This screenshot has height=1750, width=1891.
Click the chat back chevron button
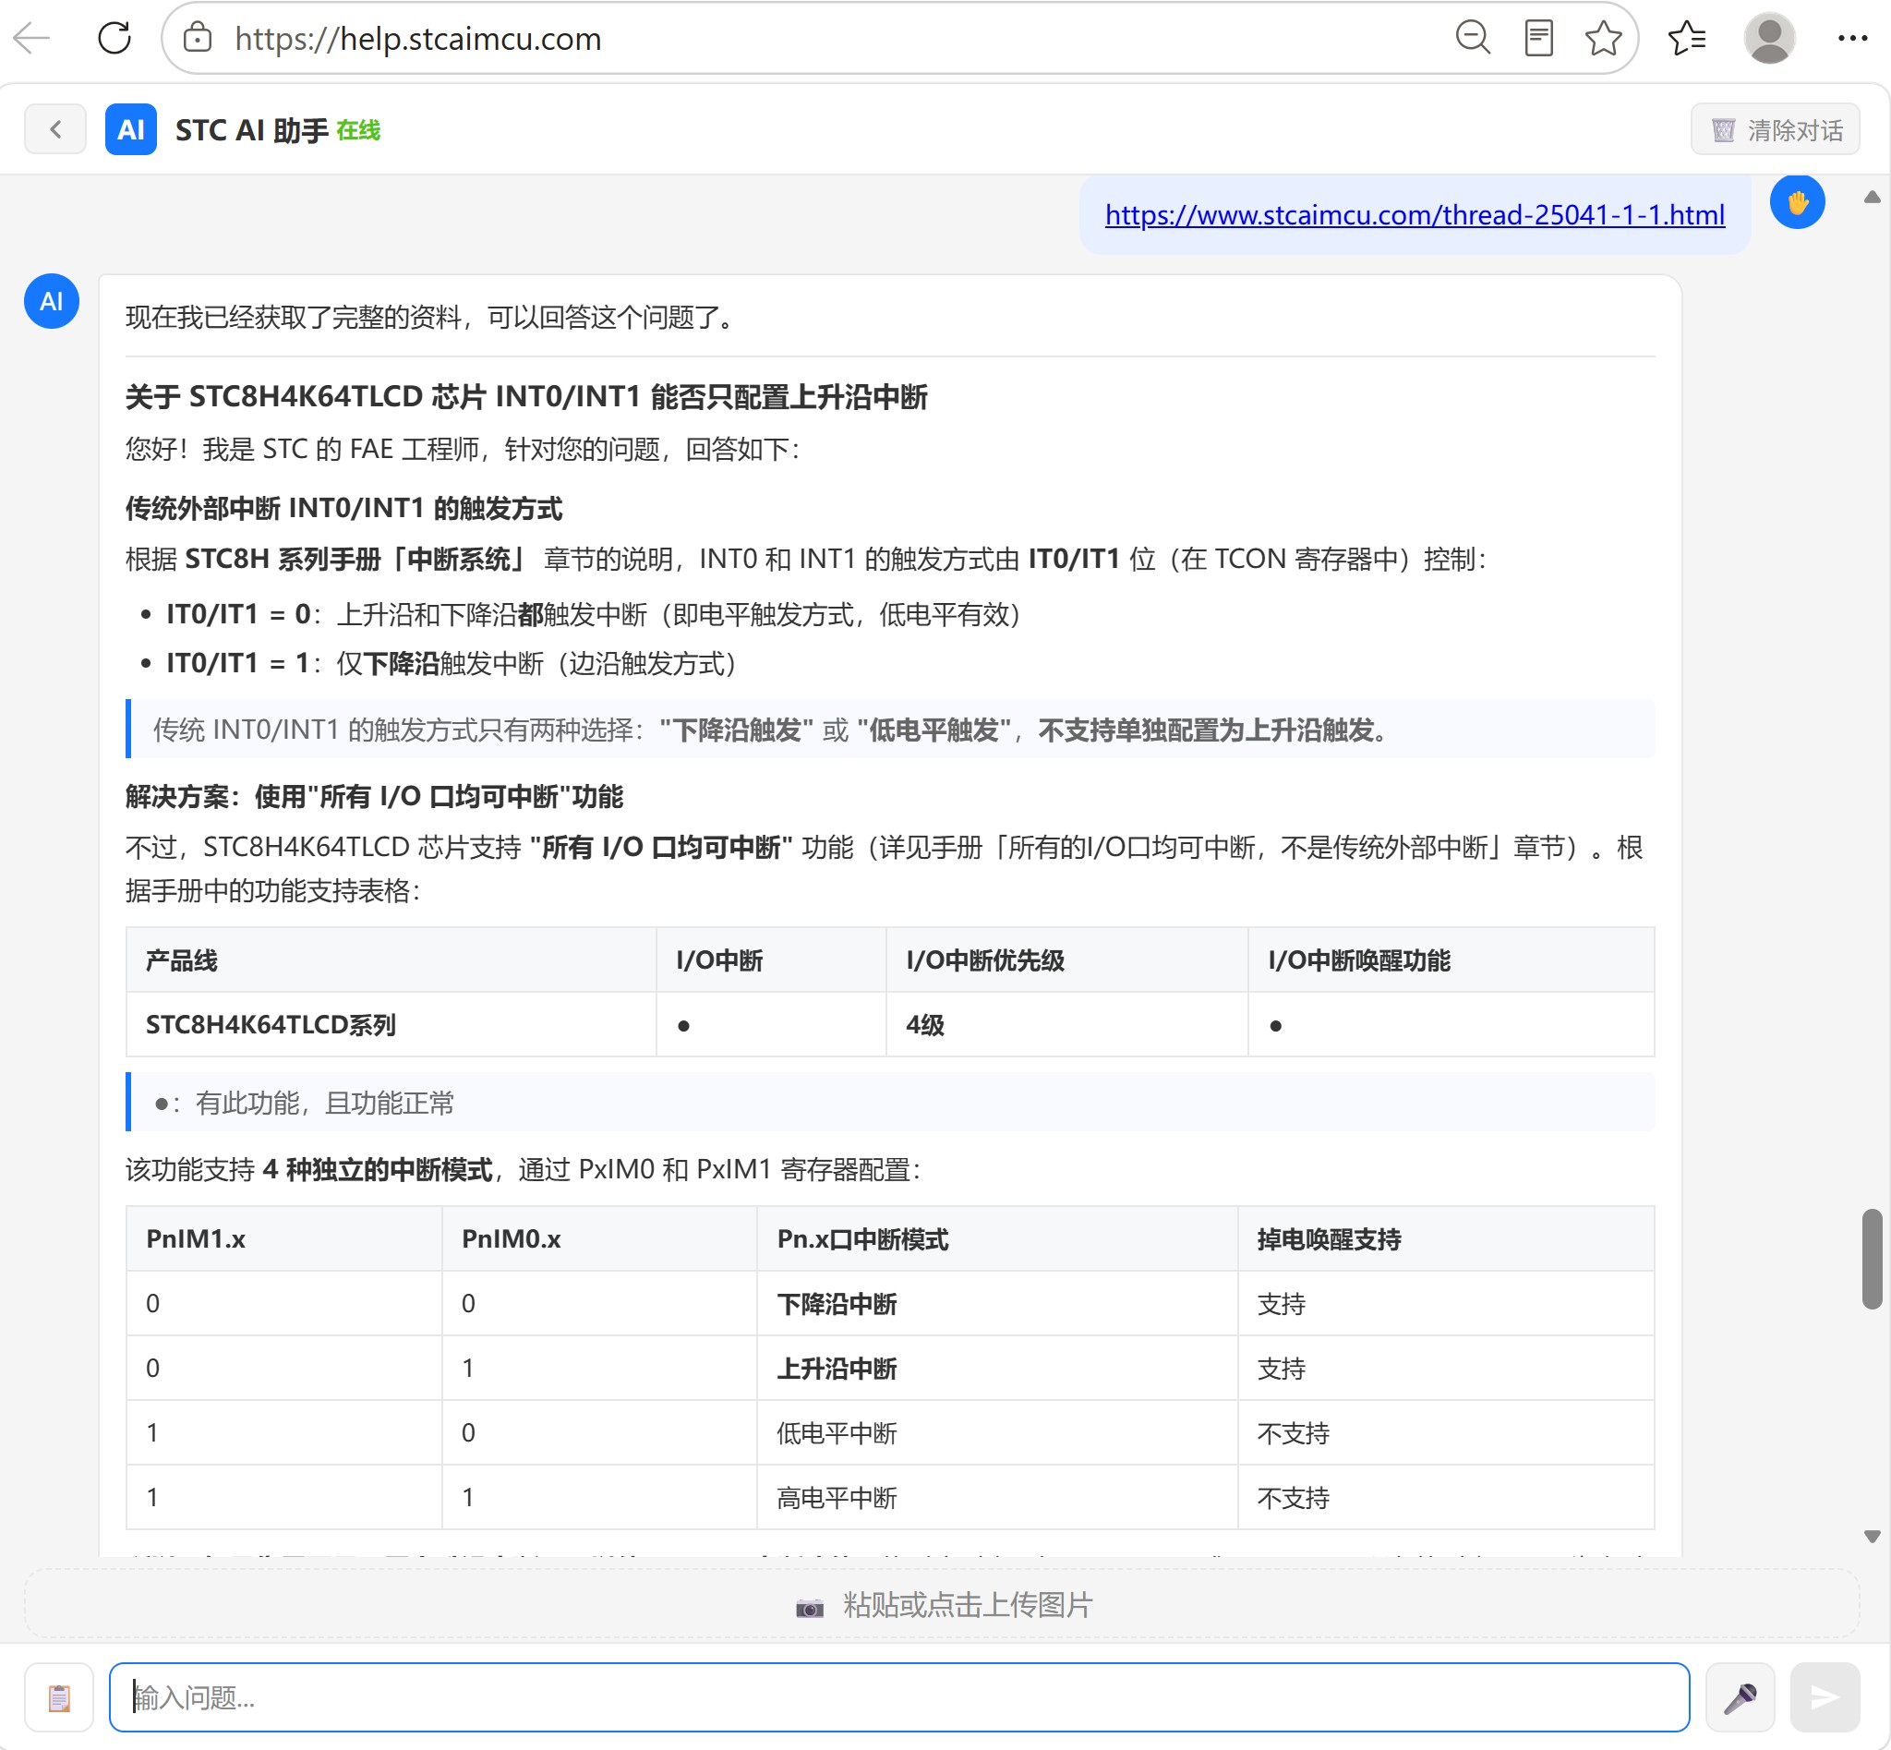click(54, 128)
